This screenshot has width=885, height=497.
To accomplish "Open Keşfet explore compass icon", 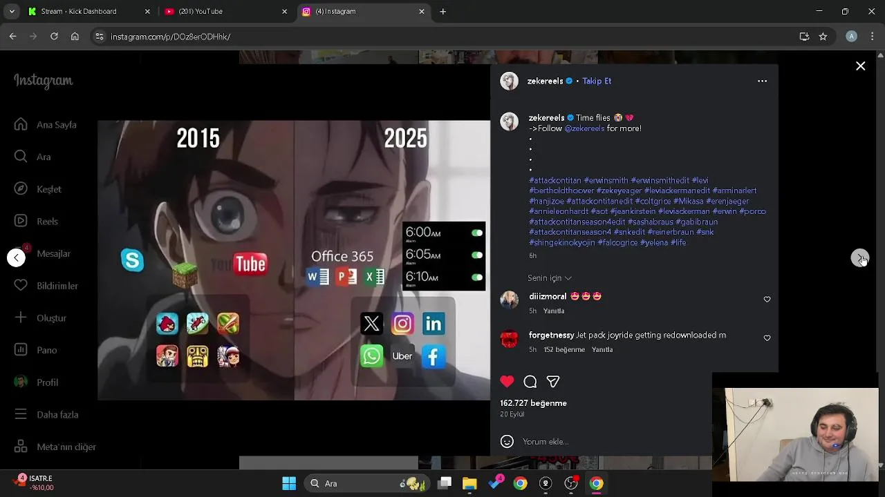I will (x=21, y=188).
